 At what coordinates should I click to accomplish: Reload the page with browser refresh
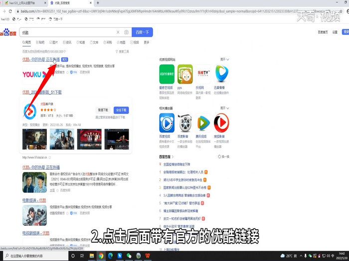pyautogui.click(x=10, y=11)
